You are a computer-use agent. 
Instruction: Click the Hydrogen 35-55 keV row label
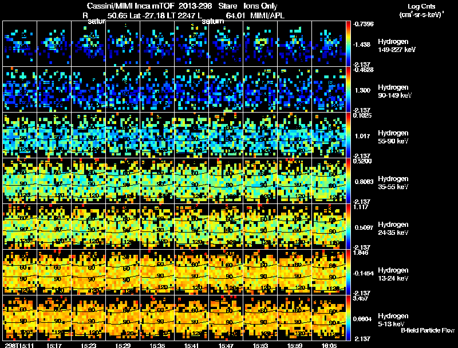tap(393, 183)
